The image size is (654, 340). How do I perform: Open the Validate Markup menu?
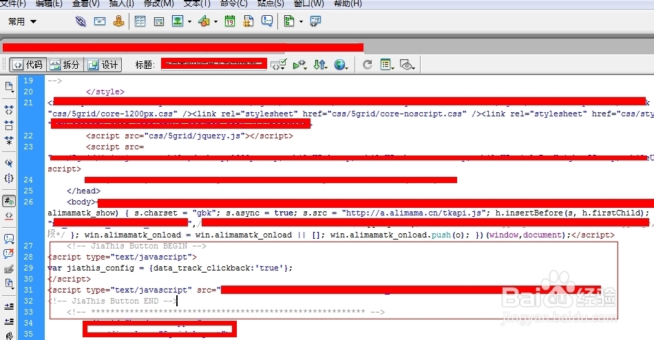tap(299, 65)
